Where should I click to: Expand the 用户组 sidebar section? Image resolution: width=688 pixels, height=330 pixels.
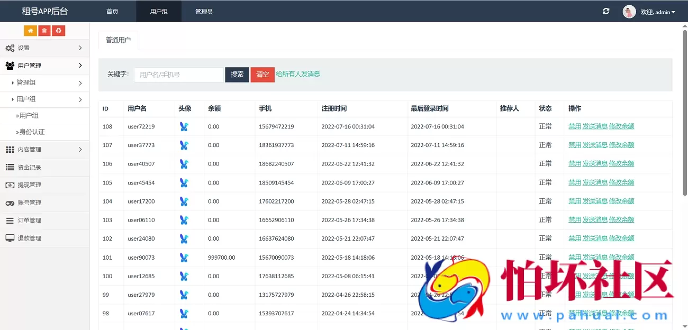24,99
